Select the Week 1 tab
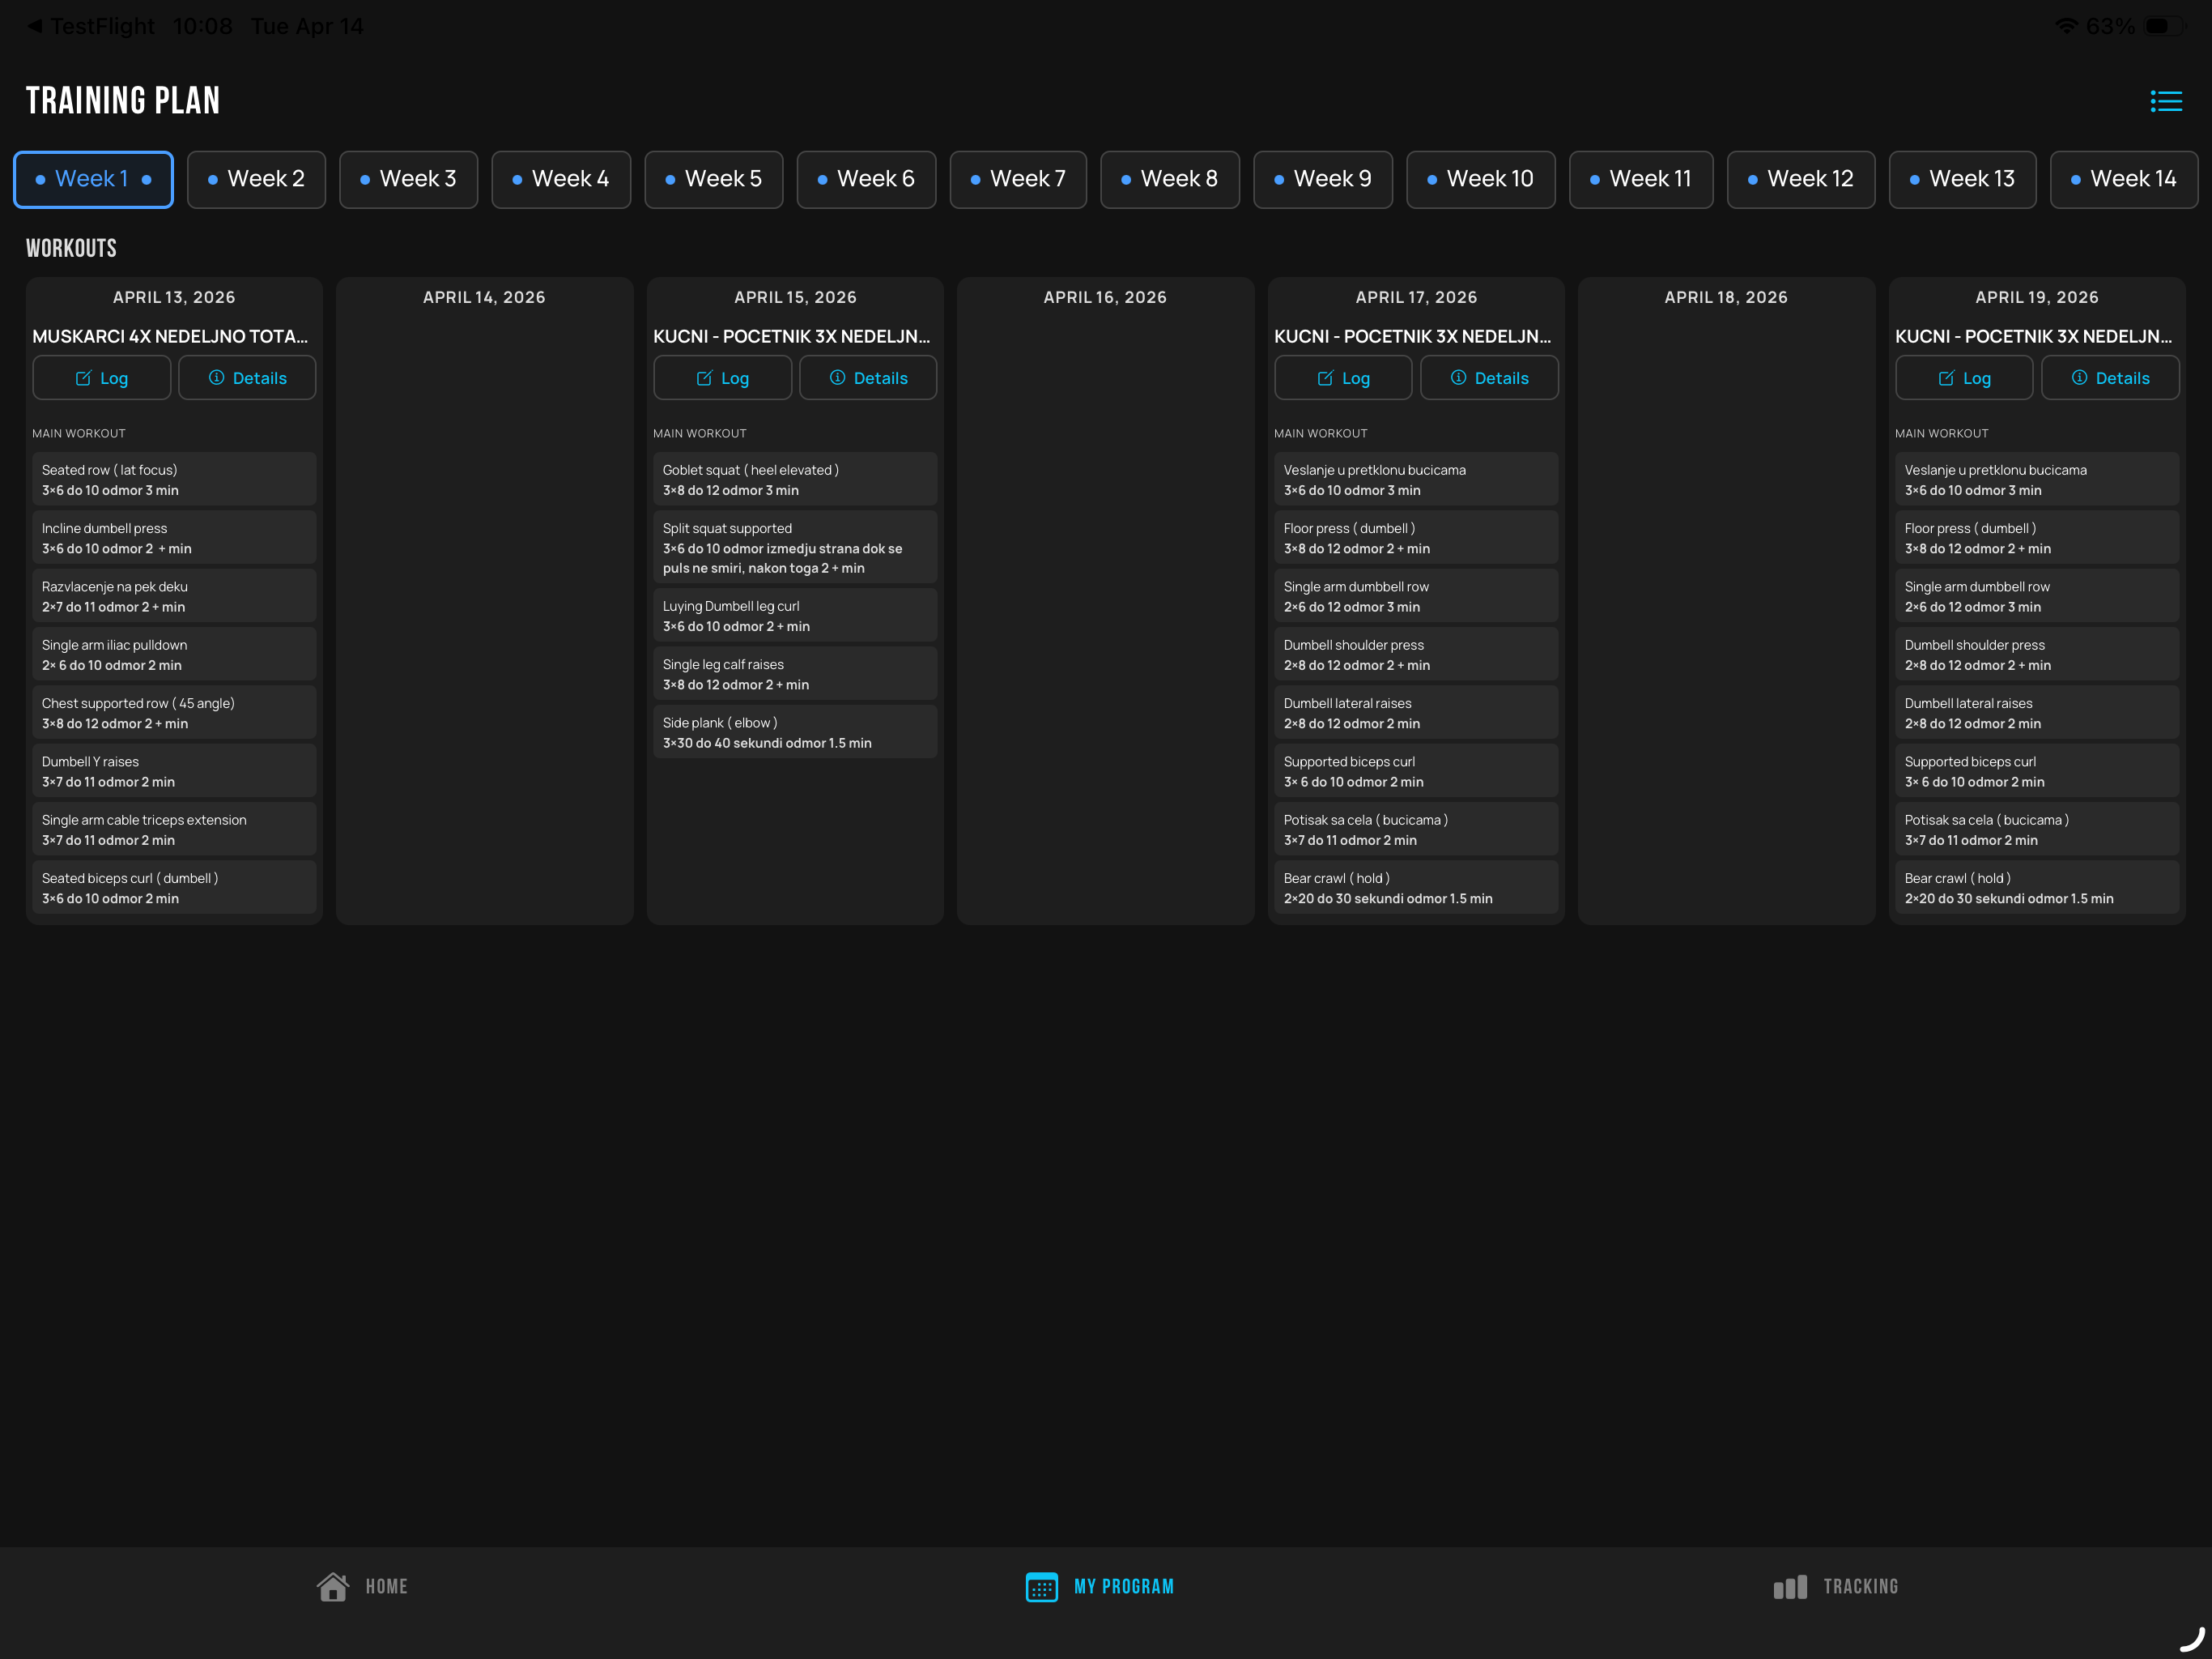Viewport: 2212px width, 1659px height. click(93, 179)
